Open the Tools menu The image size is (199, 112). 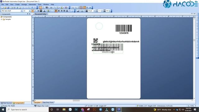(39, 4)
